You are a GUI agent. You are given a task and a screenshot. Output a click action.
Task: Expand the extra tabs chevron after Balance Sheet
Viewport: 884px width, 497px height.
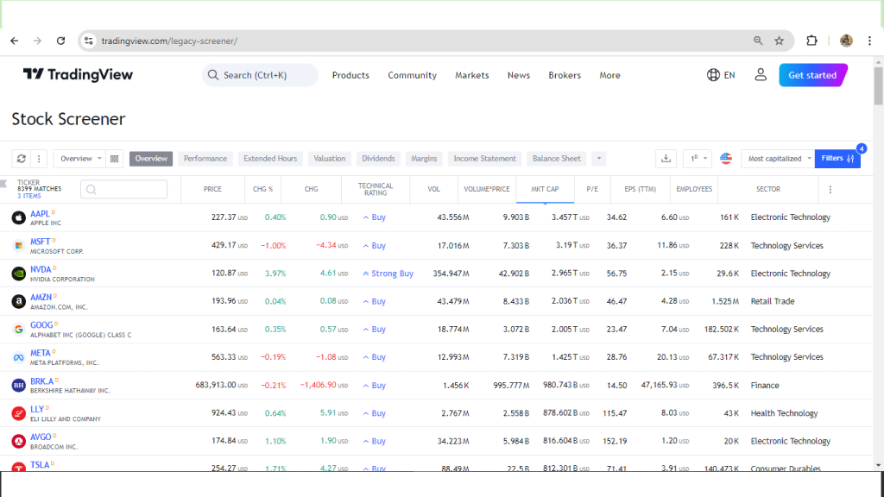pos(598,159)
